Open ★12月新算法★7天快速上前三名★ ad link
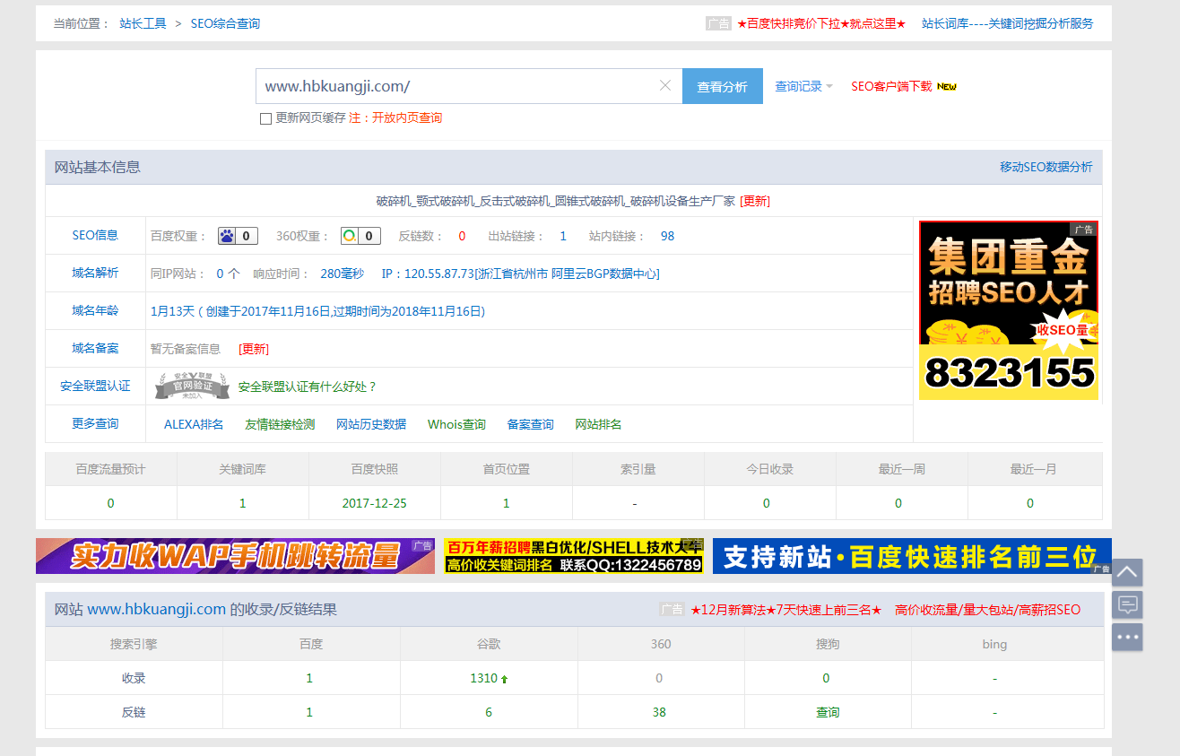Viewport: 1180px width, 756px height. pyautogui.click(x=786, y=610)
